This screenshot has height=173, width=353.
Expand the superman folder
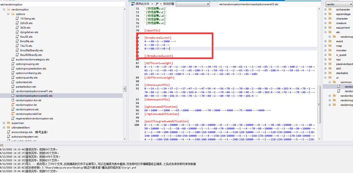click(4, 123)
